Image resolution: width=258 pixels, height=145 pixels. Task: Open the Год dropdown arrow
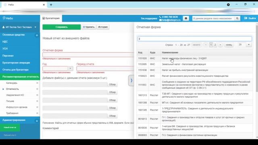(70, 68)
